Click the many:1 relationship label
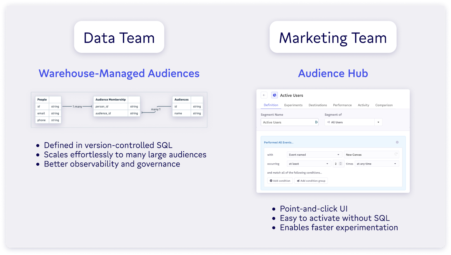Screen dimensions: 451x255 (156, 109)
